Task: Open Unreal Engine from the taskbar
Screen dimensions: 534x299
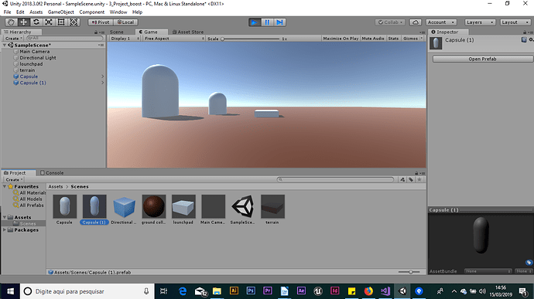Action: [x=318, y=291]
